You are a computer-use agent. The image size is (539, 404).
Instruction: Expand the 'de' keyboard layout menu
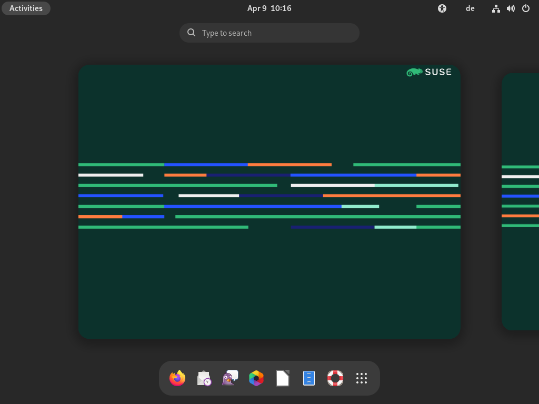point(470,8)
